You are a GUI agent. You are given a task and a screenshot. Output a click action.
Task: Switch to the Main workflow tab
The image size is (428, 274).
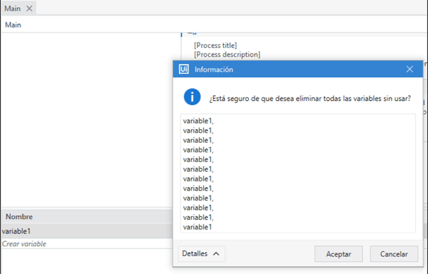tap(12, 9)
